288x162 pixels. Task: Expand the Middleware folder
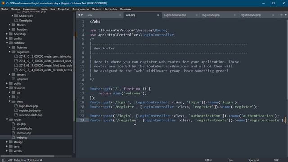(12, 16)
